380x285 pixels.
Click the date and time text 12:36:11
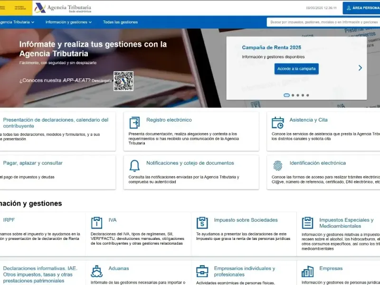[x=321, y=8]
